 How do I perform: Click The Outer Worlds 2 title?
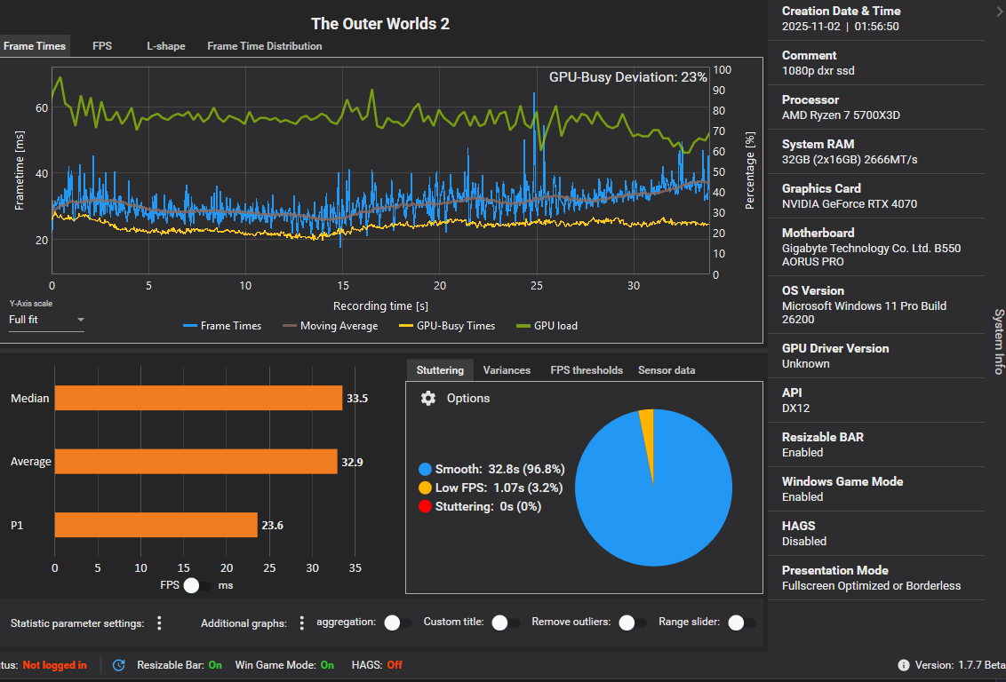click(x=380, y=24)
